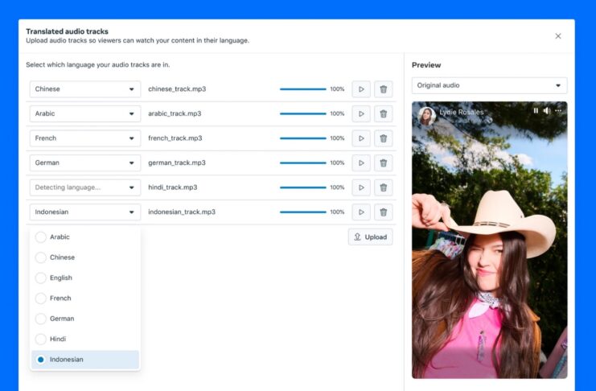Pick French from the language list
Image resolution: width=596 pixels, height=391 pixels.
pyautogui.click(x=60, y=298)
